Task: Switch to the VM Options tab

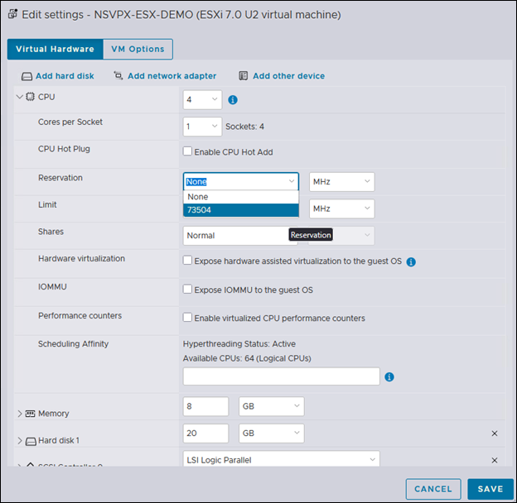Action: coord(138,49)
